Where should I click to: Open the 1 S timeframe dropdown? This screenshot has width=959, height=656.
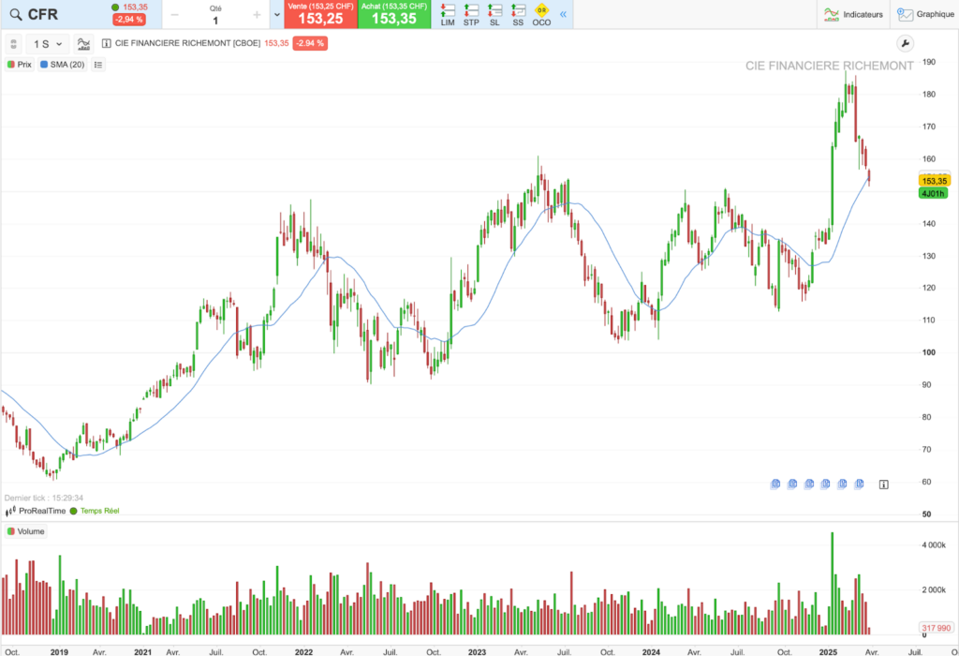pos(48,44)
